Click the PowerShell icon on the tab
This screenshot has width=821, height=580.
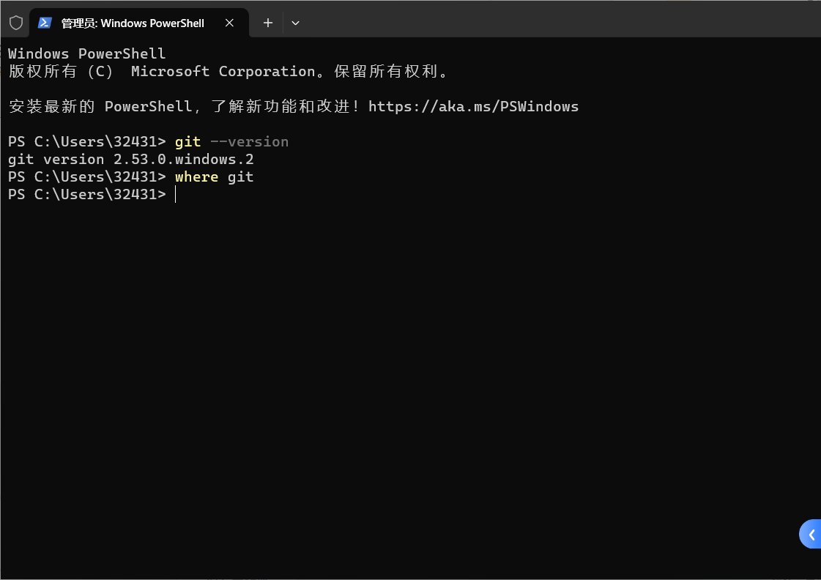coord(45,23)
